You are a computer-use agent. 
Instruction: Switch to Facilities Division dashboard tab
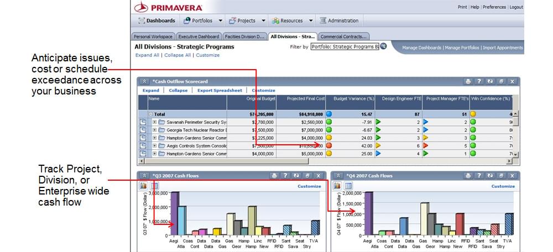[244, 36]
